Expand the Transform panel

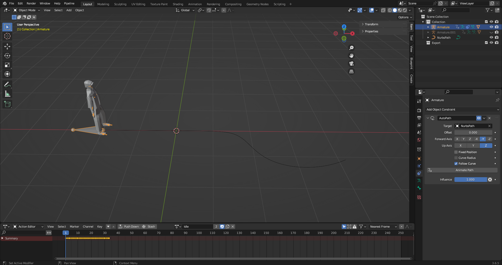click(371, 24)
